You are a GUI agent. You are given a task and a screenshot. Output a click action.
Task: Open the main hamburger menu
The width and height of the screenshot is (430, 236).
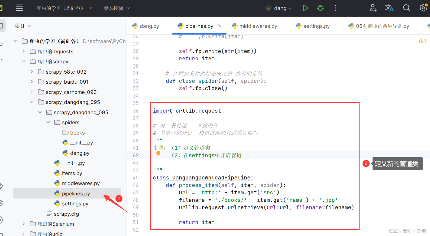tap(19, 8)
